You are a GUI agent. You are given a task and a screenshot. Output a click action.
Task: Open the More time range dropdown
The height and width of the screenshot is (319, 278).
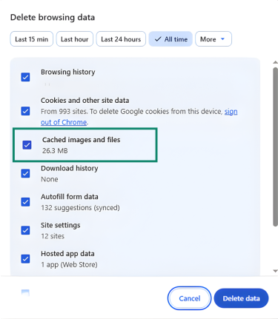pyautogui.click(x=214, y=39)
